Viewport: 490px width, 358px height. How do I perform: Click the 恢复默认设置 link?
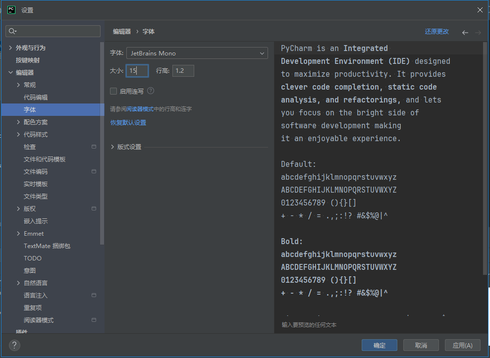tap(128, 122)
